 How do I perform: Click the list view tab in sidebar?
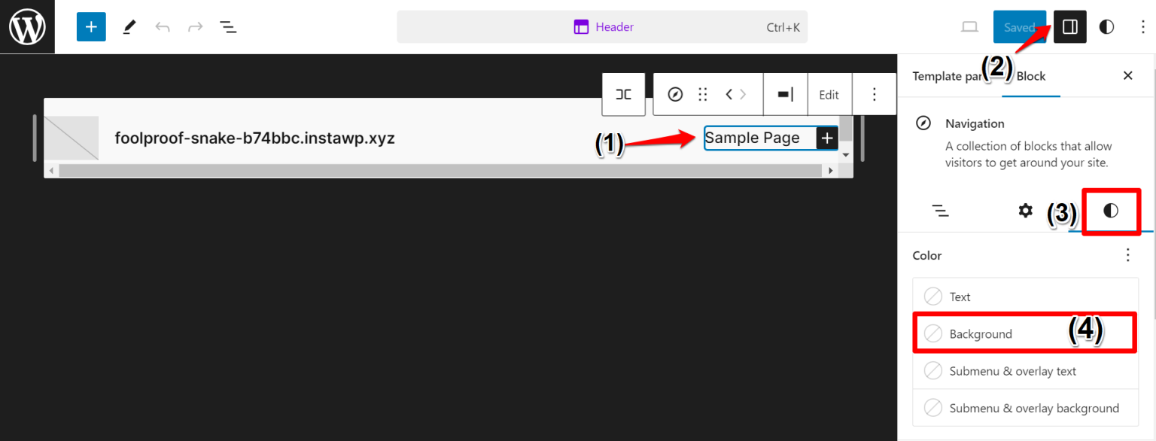[x=941, y=211]
